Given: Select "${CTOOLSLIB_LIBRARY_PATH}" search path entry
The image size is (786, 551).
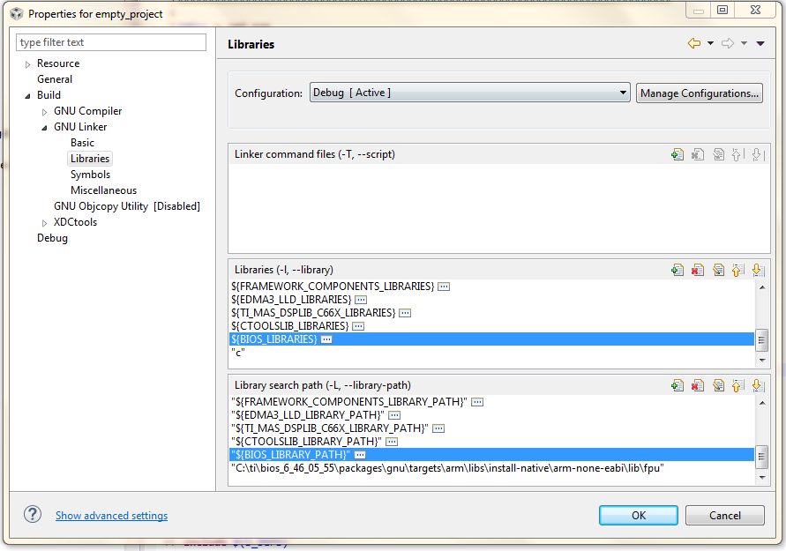Looking at the screenshot, I should [x=491, y=442].
